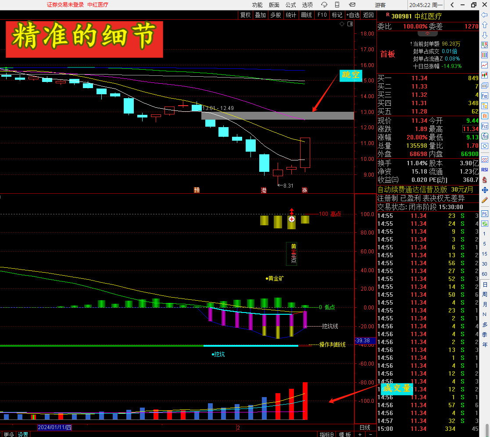490x437 pixels.
Task: Select the monthly 月 period
Action: 484,304
